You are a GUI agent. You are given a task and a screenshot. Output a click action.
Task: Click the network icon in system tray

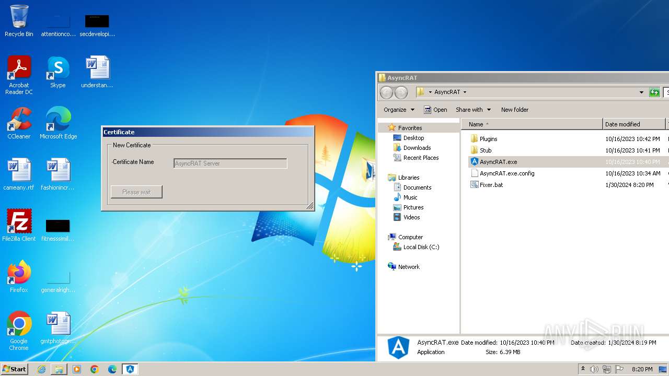coord(607,369)
